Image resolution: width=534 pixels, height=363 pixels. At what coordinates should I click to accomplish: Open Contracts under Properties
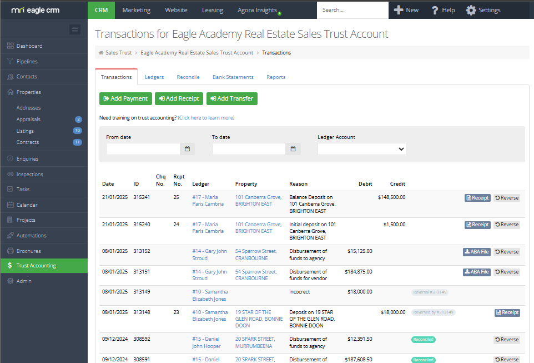pos(28,142)
